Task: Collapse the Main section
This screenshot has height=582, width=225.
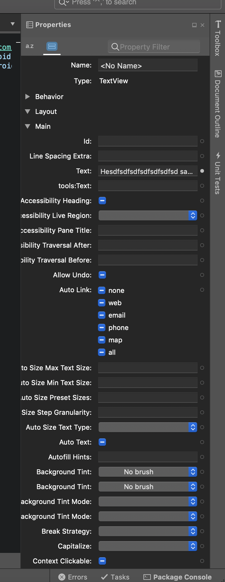Action: coord(28,126)
